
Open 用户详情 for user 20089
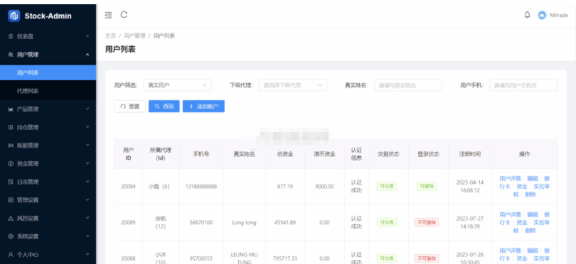tap(510, 214)
